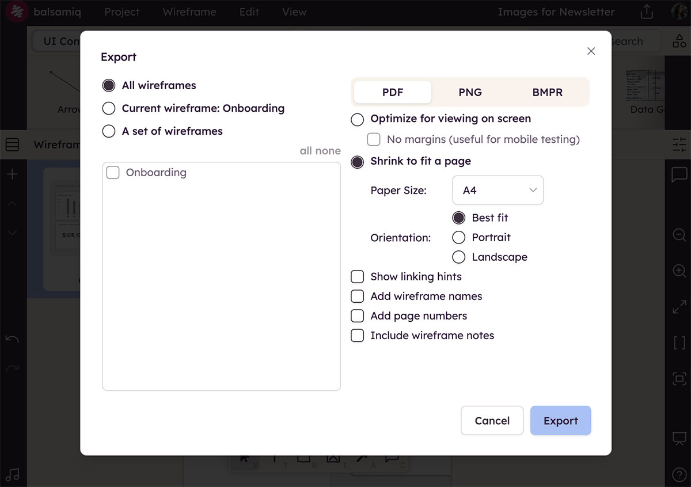Zoom in using the magnifier plus icon

coord(679,271)
